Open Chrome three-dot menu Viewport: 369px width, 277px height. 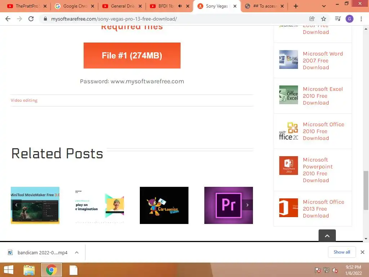[x=361, y=19]
